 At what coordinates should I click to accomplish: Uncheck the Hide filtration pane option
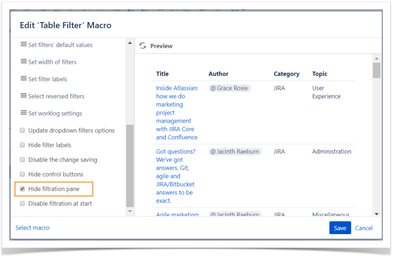(x=22, y=189)
